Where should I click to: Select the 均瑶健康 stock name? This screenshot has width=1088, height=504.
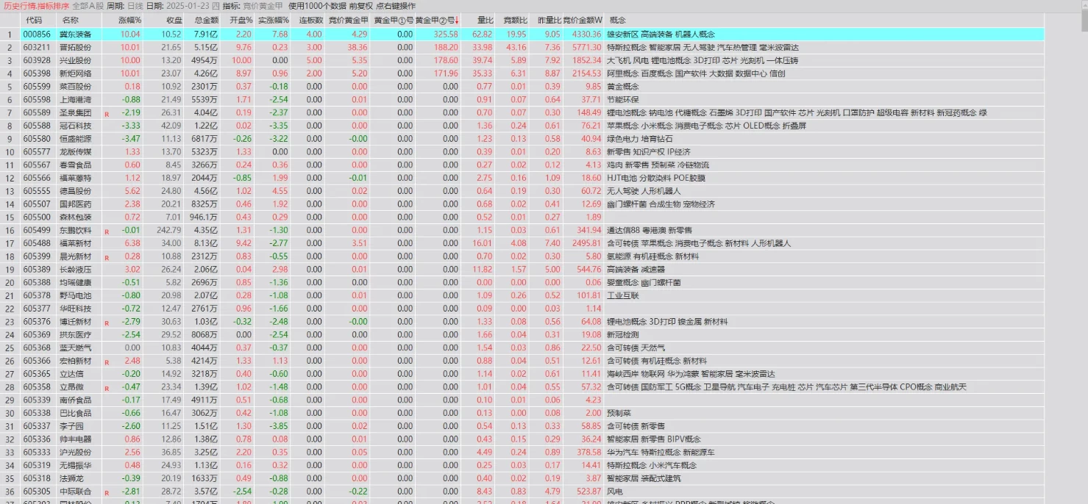[x=76, y=283]
